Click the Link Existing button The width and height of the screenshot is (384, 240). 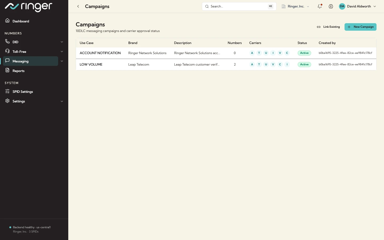[x=328, y=27]
